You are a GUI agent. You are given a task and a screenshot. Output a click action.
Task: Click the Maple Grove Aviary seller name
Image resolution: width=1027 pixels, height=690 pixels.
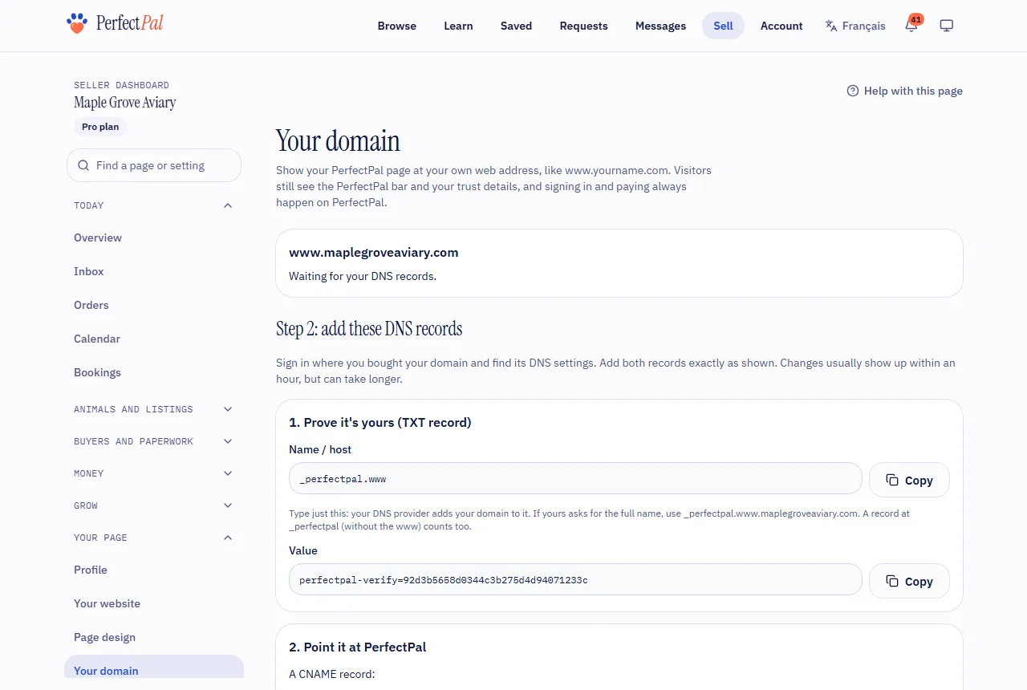click(125, 103)
